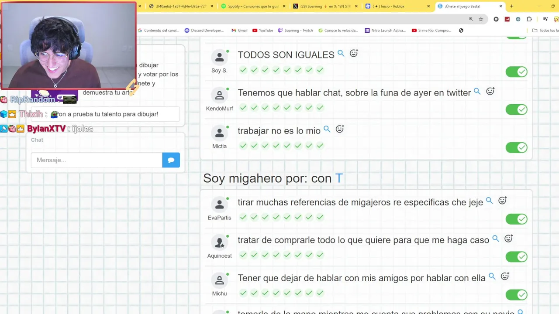Toggle approval switch for Michu answer

tap(517, 295)
